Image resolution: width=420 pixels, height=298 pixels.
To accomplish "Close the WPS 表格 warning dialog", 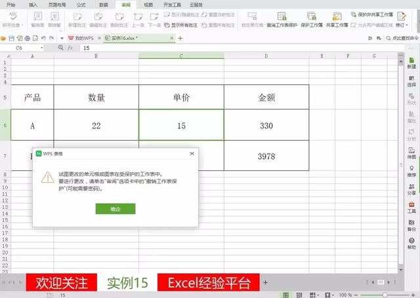I will tap(192, 153).
